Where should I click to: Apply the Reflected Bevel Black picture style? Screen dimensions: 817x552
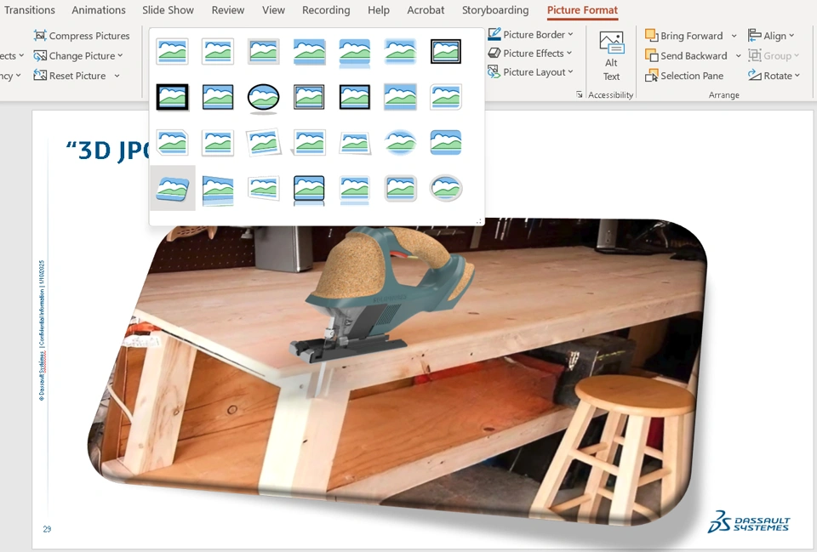[309, 190]
